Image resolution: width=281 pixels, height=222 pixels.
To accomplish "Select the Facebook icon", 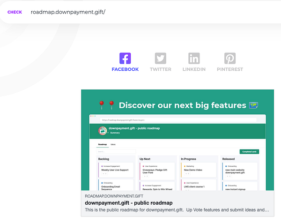I will click(125, 58).
